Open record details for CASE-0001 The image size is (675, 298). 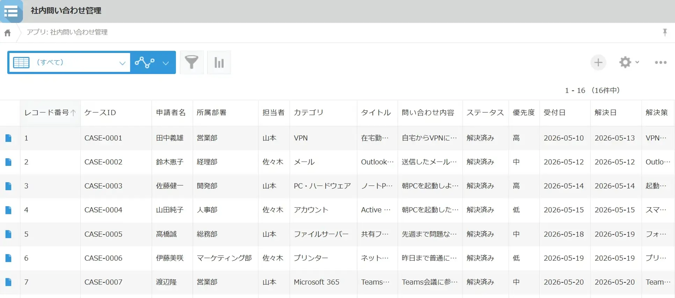(x=8, y=138)
